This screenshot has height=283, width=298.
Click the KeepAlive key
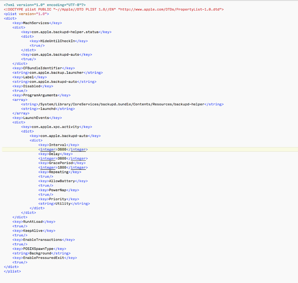tap(33, 231)
